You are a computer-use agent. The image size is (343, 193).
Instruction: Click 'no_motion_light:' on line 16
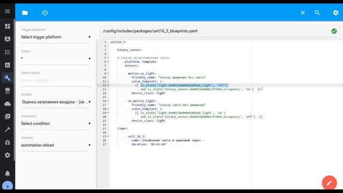coord(142,101)
